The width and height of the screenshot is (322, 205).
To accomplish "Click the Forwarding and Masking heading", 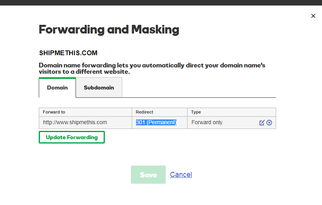I will (109, 30).
